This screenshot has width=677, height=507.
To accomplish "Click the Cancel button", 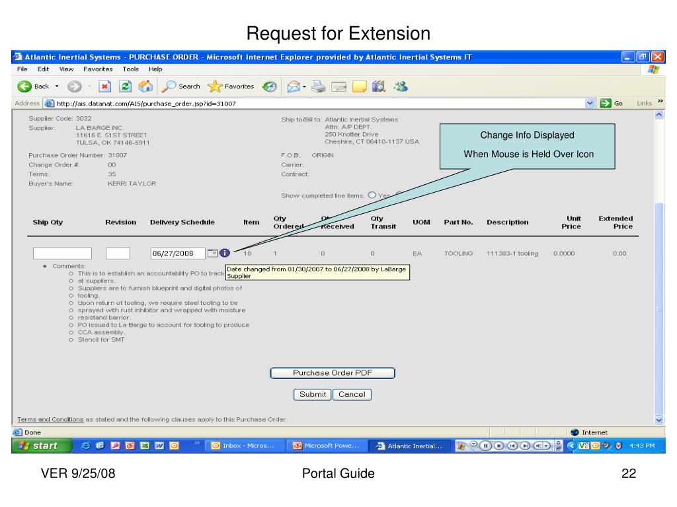I will pyautogui.click(x=352, y=395).
